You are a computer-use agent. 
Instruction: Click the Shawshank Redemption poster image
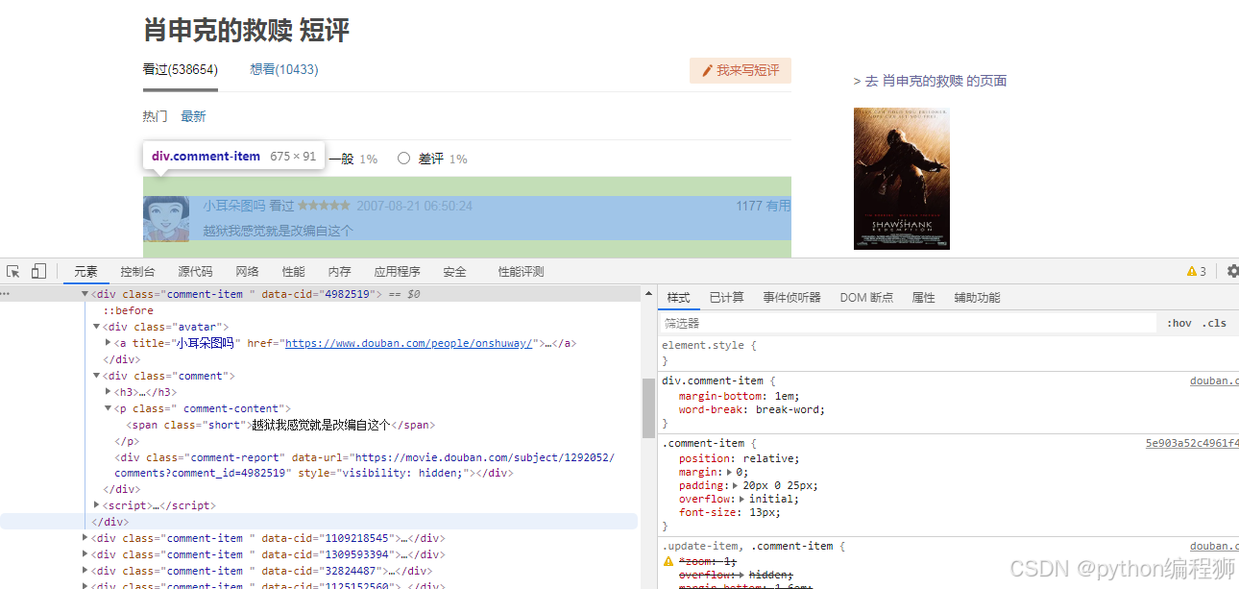902,179
